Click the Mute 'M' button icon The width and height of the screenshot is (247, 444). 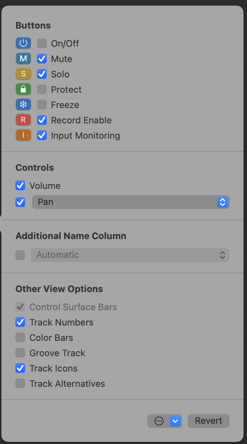pyautogui.click(x=23, y=59)
